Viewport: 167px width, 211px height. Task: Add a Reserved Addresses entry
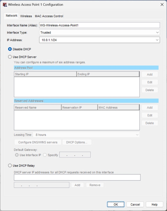point(150,107)
